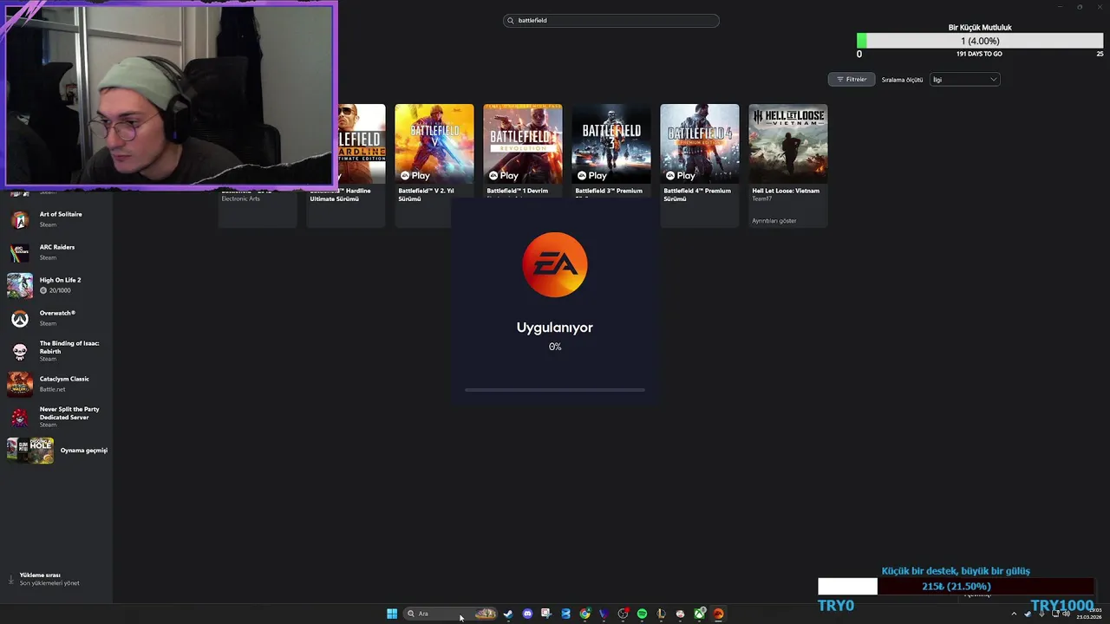Open High On Life 2 sidebar thumbnail
Image resolution: width=1110 pixels, height=624 pixels.
19,285
